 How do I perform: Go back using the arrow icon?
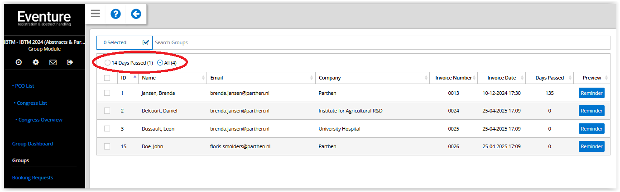pyautogui.click(x=136, y=14)
